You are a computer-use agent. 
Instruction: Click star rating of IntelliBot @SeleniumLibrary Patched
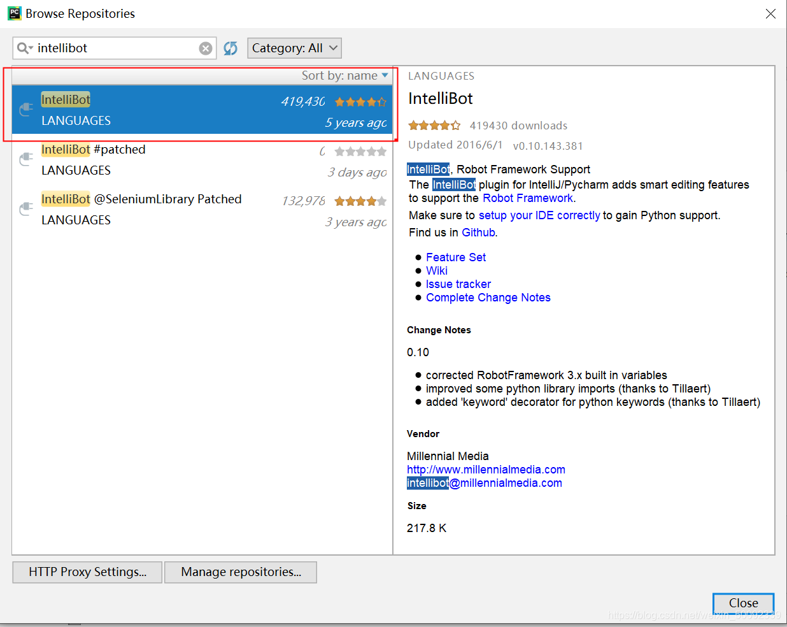(360, 201)
